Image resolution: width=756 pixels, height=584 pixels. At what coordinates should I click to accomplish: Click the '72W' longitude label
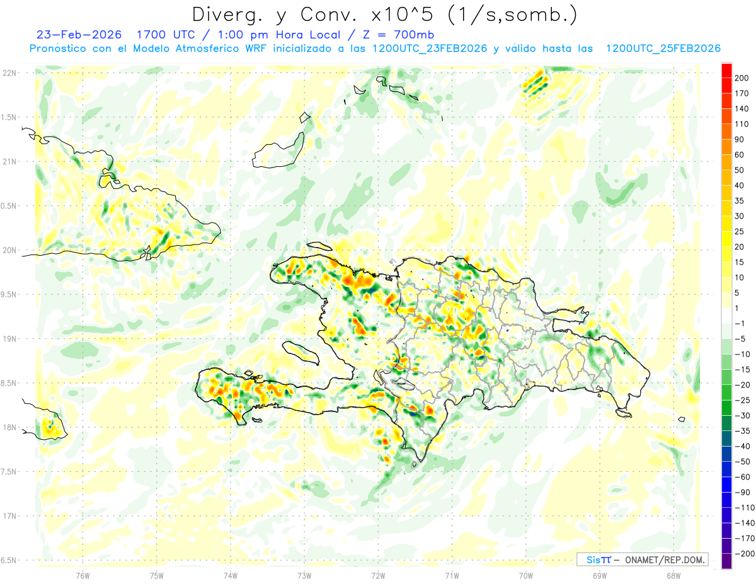(x=378, y=575)
